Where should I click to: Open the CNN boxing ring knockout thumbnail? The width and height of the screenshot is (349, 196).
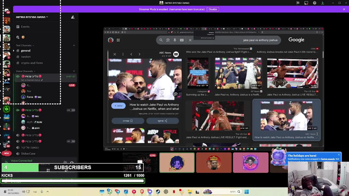293,73
